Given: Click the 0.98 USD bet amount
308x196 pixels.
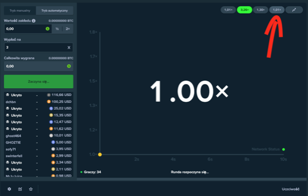Looking at the screenshot, I should point(63,175).
